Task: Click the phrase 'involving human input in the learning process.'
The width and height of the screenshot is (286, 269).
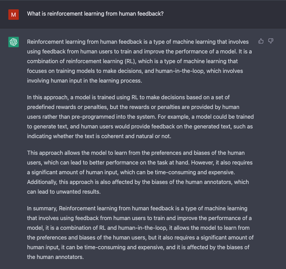Action: 84,81
